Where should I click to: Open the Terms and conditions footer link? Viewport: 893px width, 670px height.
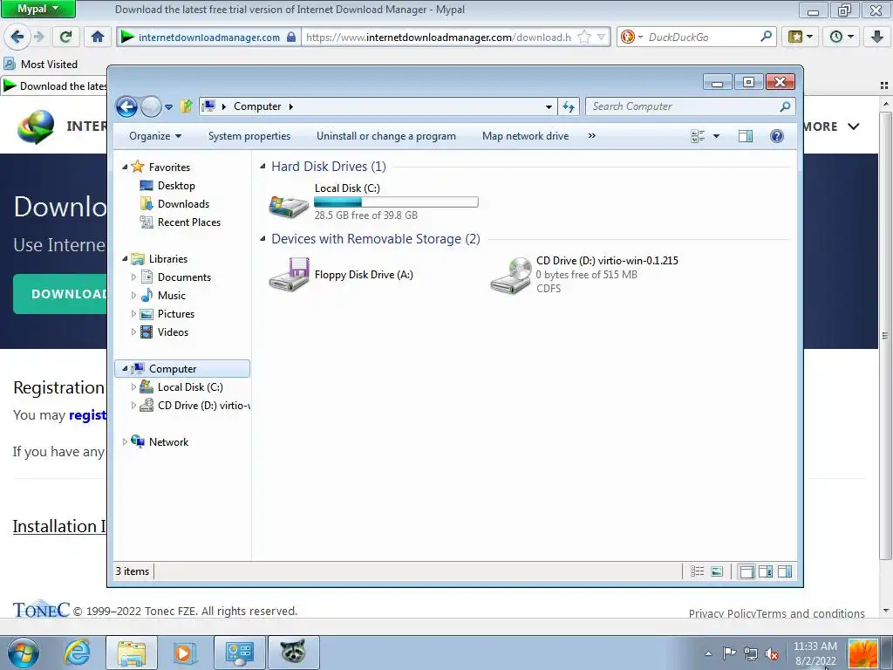(x=811, y=613)
